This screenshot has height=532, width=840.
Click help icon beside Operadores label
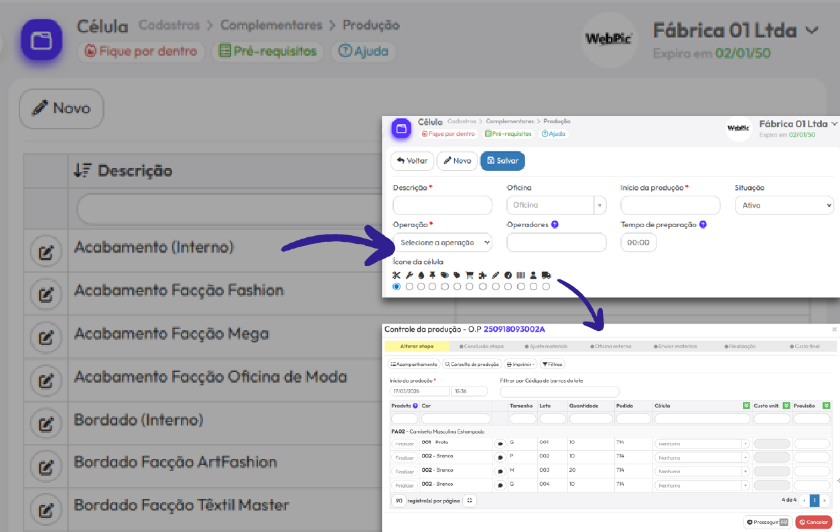click(x=555, y=225)
